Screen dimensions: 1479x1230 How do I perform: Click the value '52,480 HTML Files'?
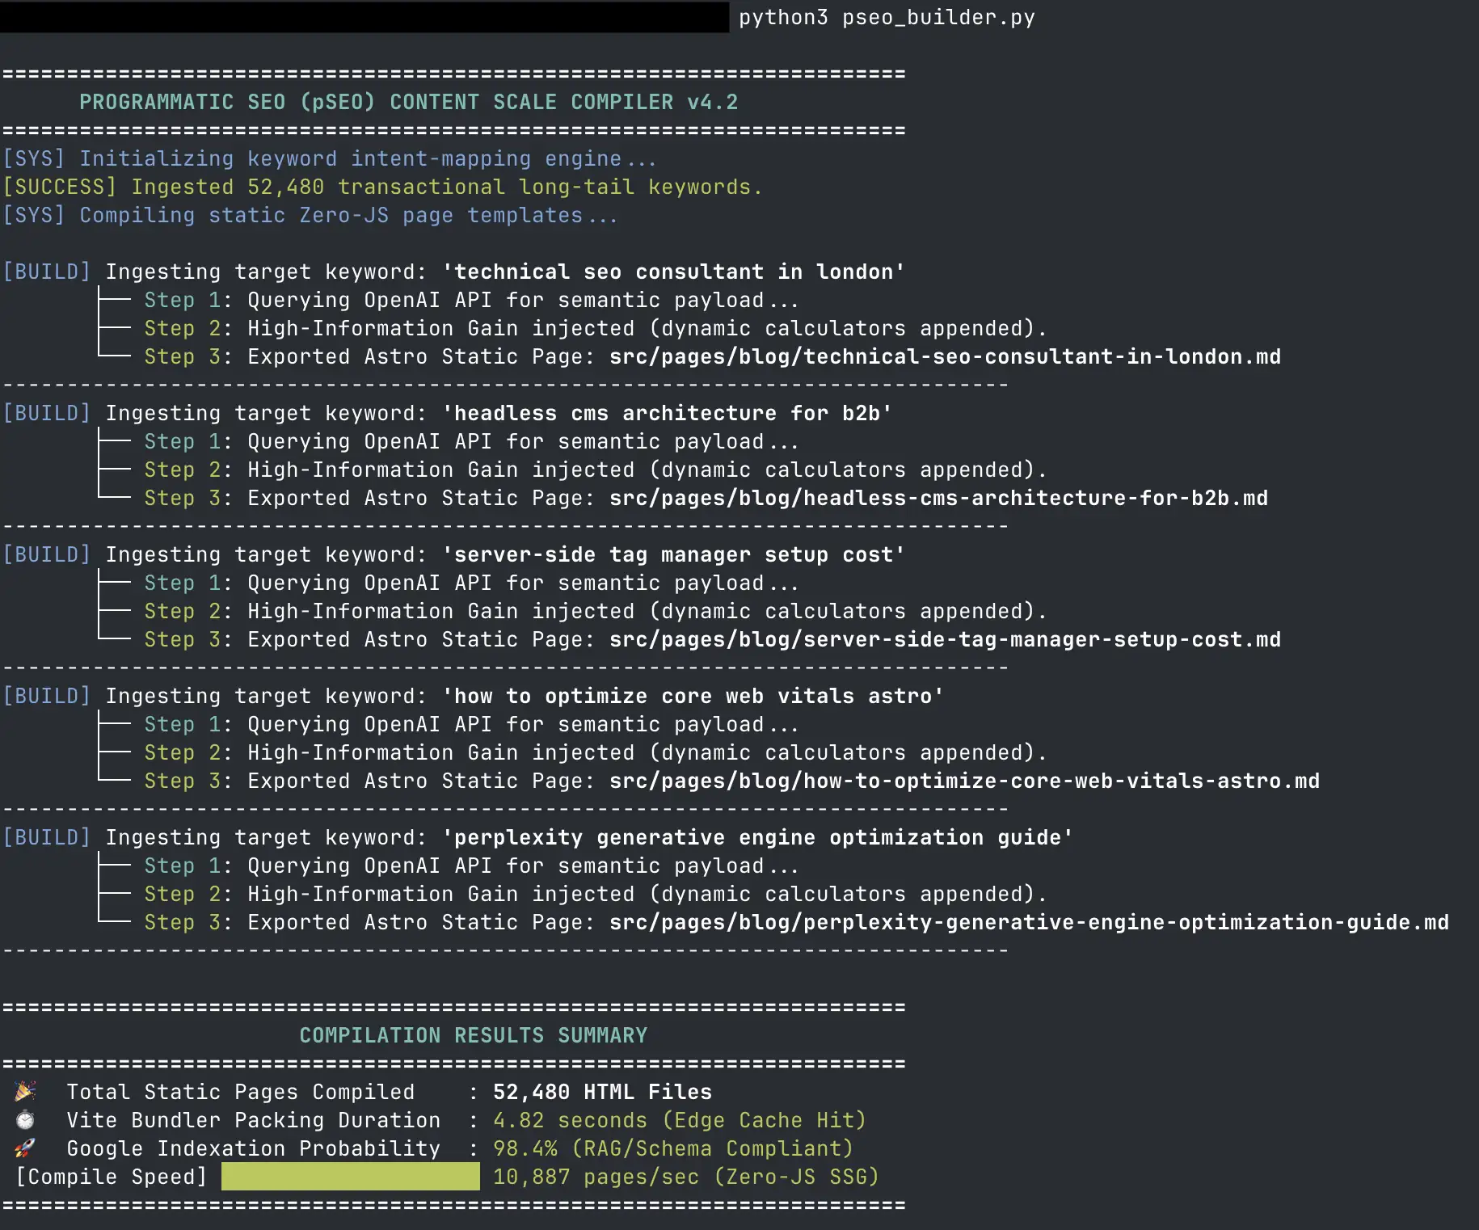[x=602, y=1093]
